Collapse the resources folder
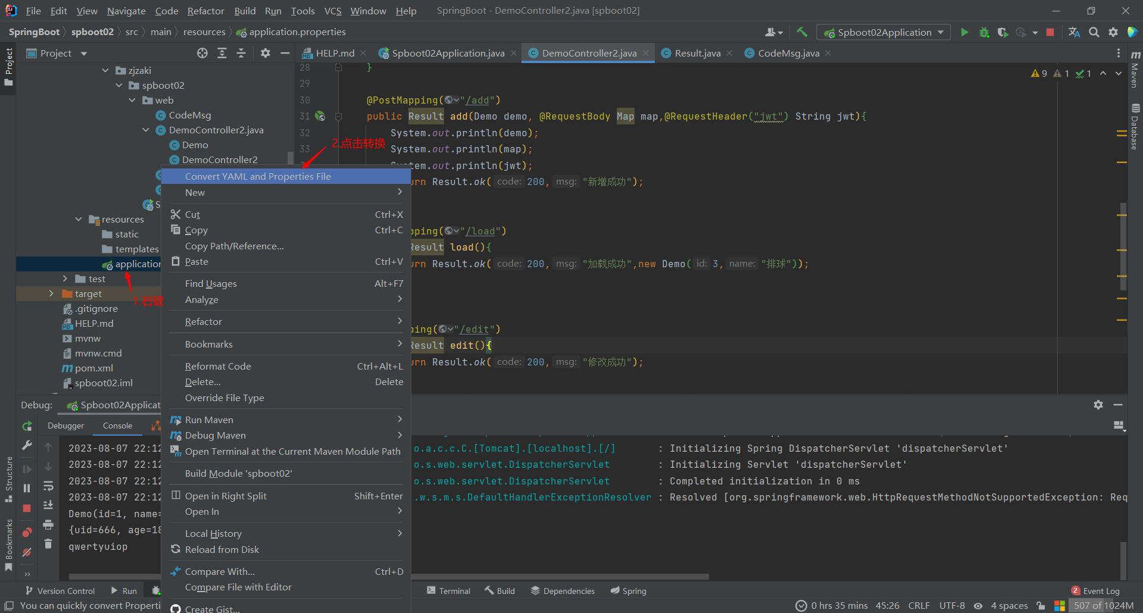Viewport: 1143px width, 613px height. tap(79, 219)
